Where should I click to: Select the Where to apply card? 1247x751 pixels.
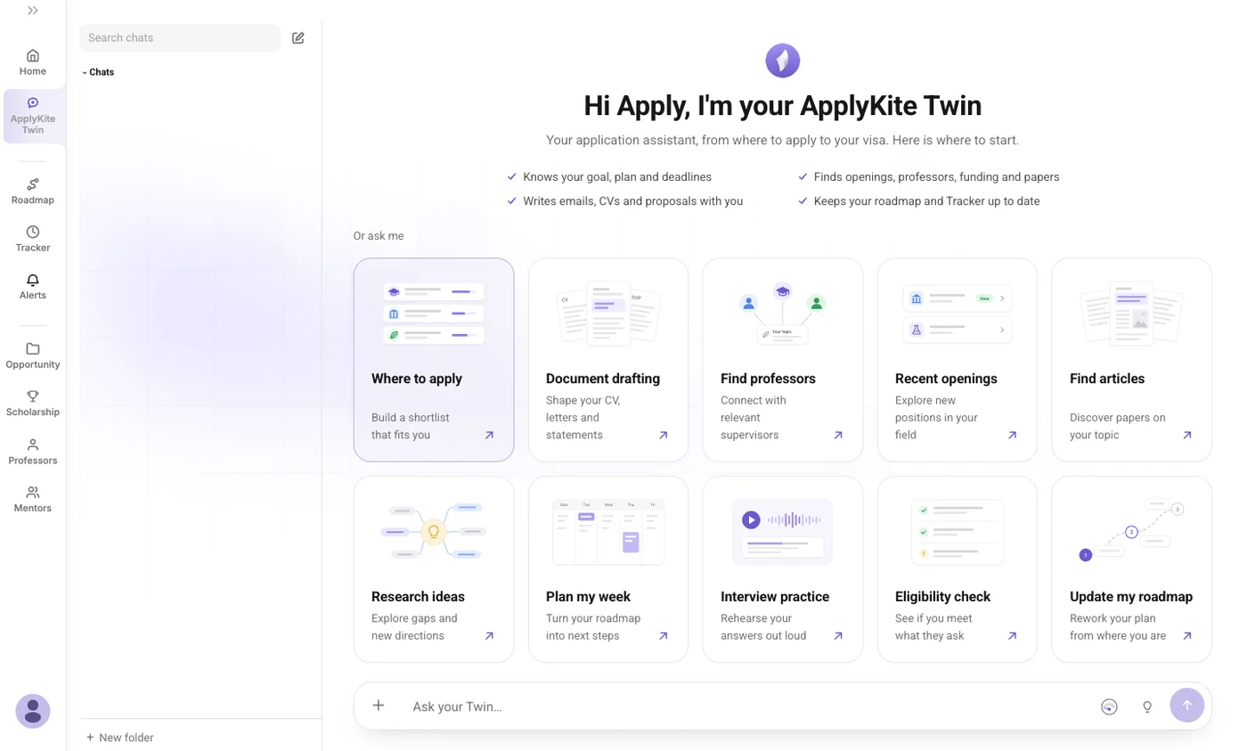(x=434, y=360)
